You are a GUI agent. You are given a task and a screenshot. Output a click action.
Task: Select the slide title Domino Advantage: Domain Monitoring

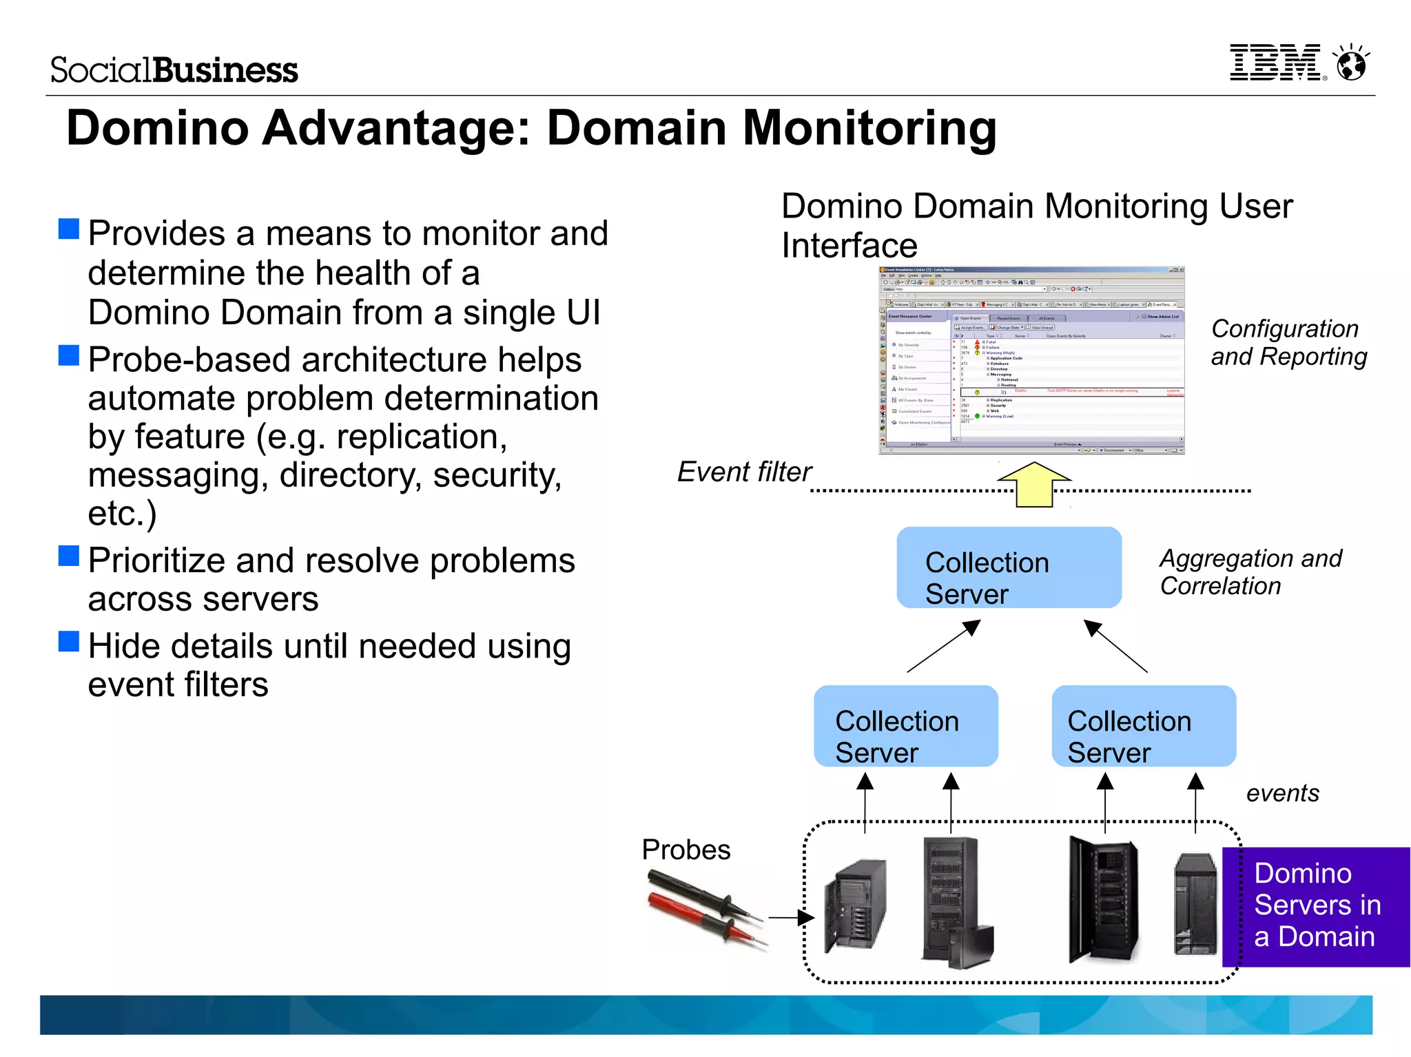coord(531,128)
